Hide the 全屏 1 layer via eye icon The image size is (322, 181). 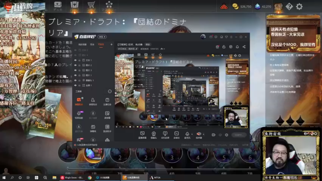tap(75, 85)
